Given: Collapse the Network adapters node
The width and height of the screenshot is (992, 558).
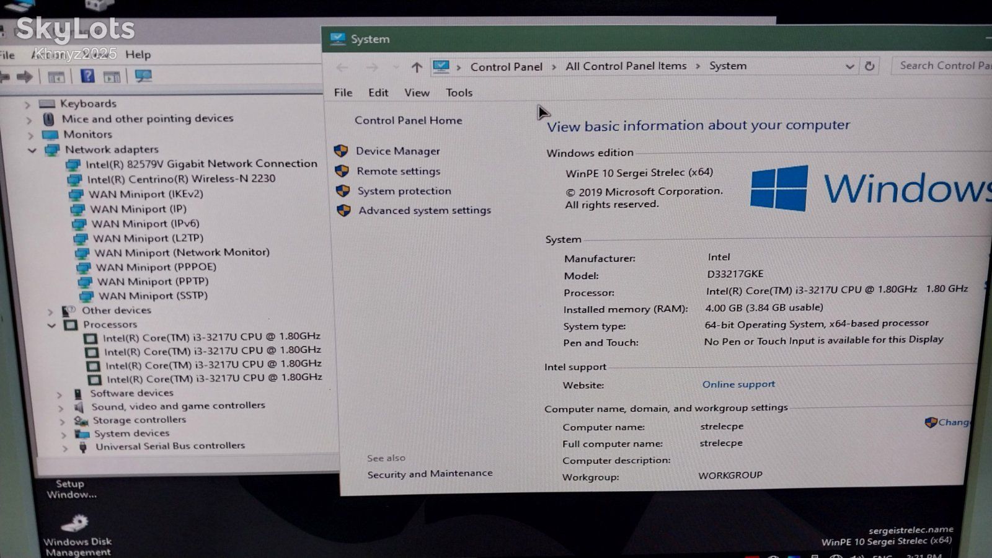Looking at the screenshot, I should (x=32, y=150).
